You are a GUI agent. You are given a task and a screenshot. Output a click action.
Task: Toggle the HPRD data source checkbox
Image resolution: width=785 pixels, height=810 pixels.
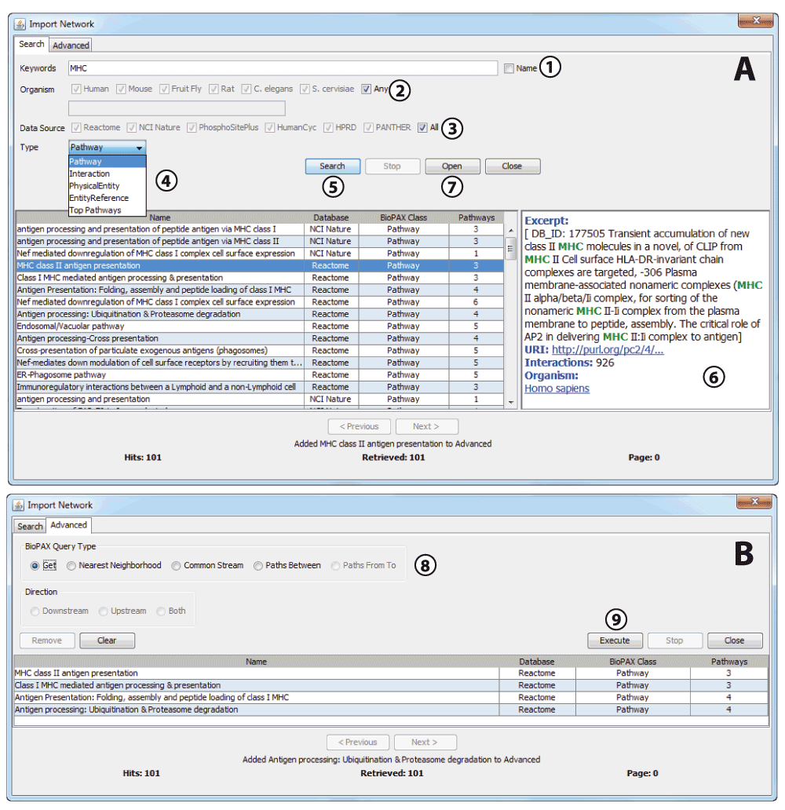pos(328,128)
